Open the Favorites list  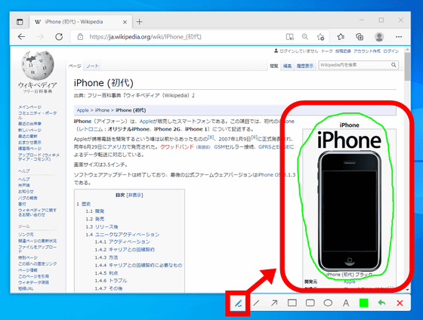click(x=341, y=37)
